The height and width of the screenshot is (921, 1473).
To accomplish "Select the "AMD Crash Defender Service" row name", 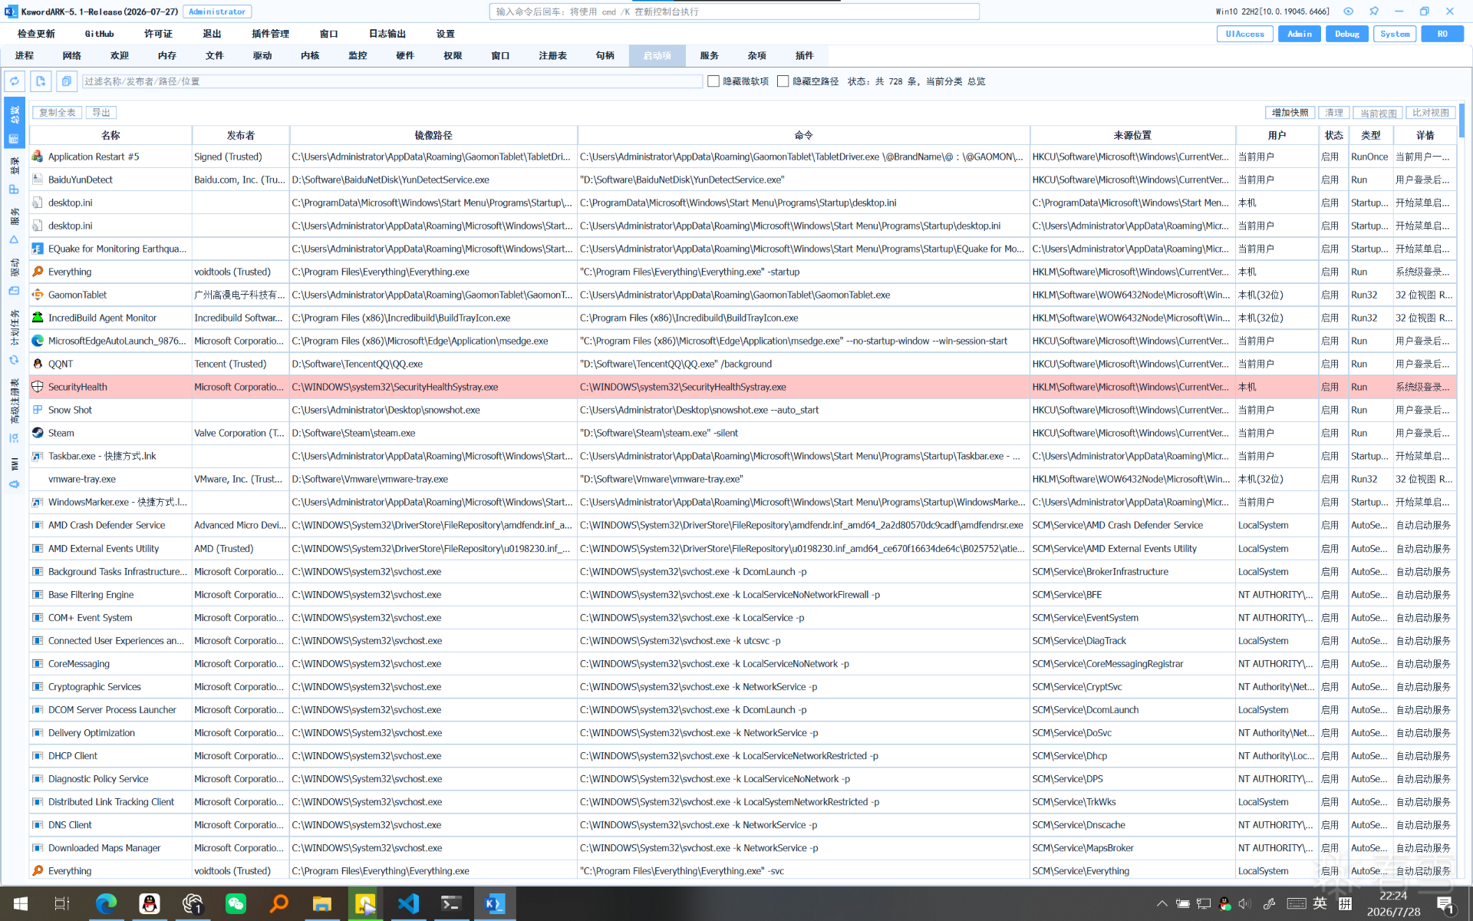I will 107,526.
